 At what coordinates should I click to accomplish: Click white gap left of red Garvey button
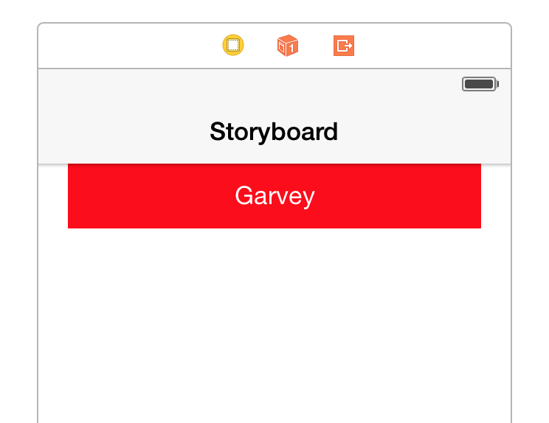click(x=53, y=196)
